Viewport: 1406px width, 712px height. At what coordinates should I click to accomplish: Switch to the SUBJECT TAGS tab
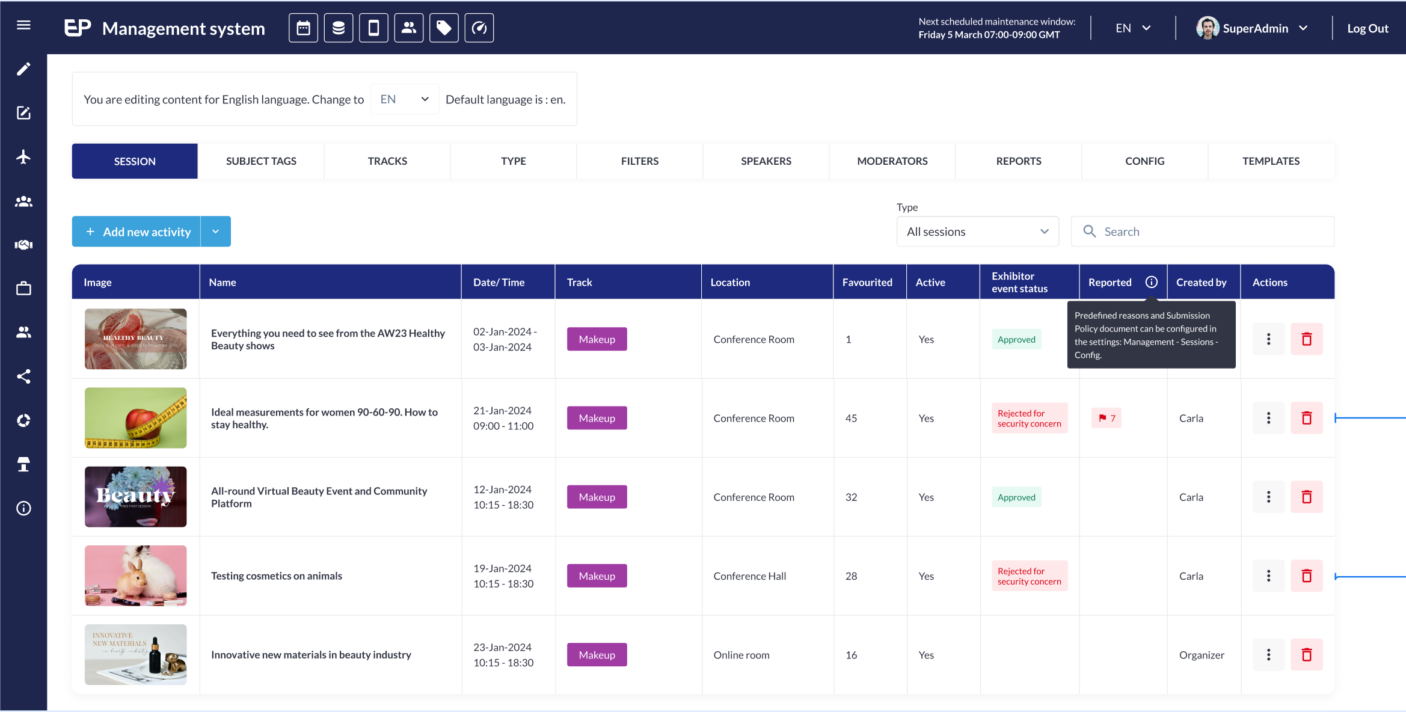261,161
